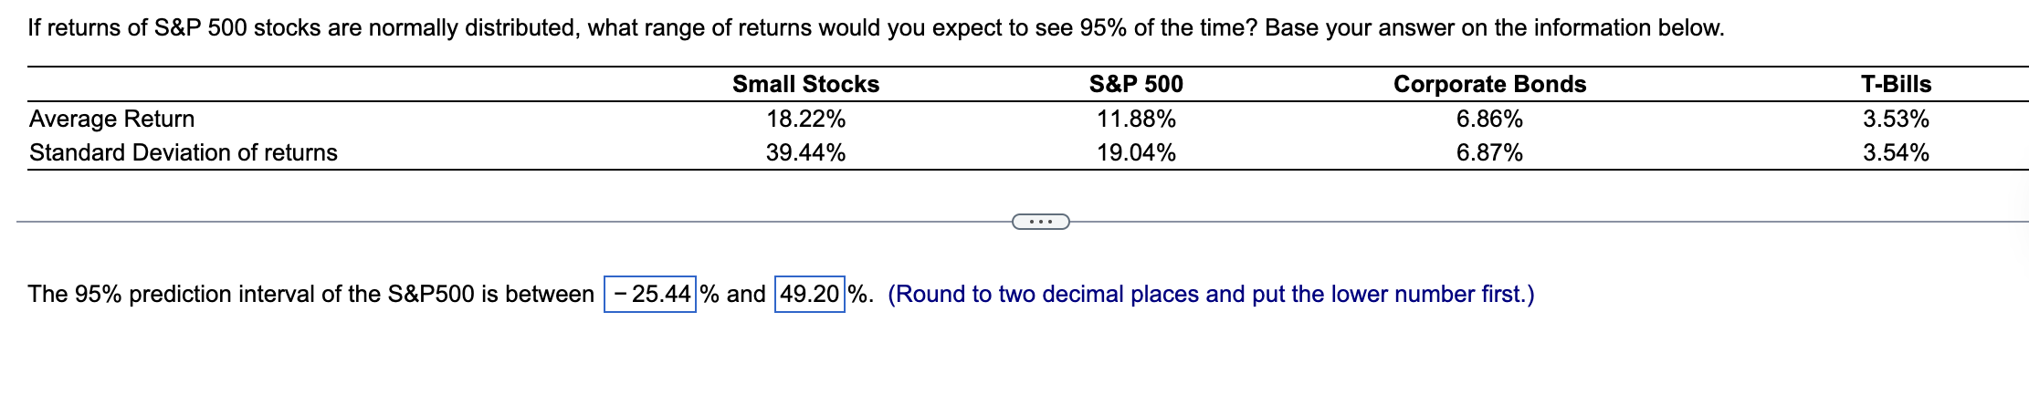Click the S&P 500 column header
The width and height of the screenshot is (2029, 416).
click(x=1136, y=84)
